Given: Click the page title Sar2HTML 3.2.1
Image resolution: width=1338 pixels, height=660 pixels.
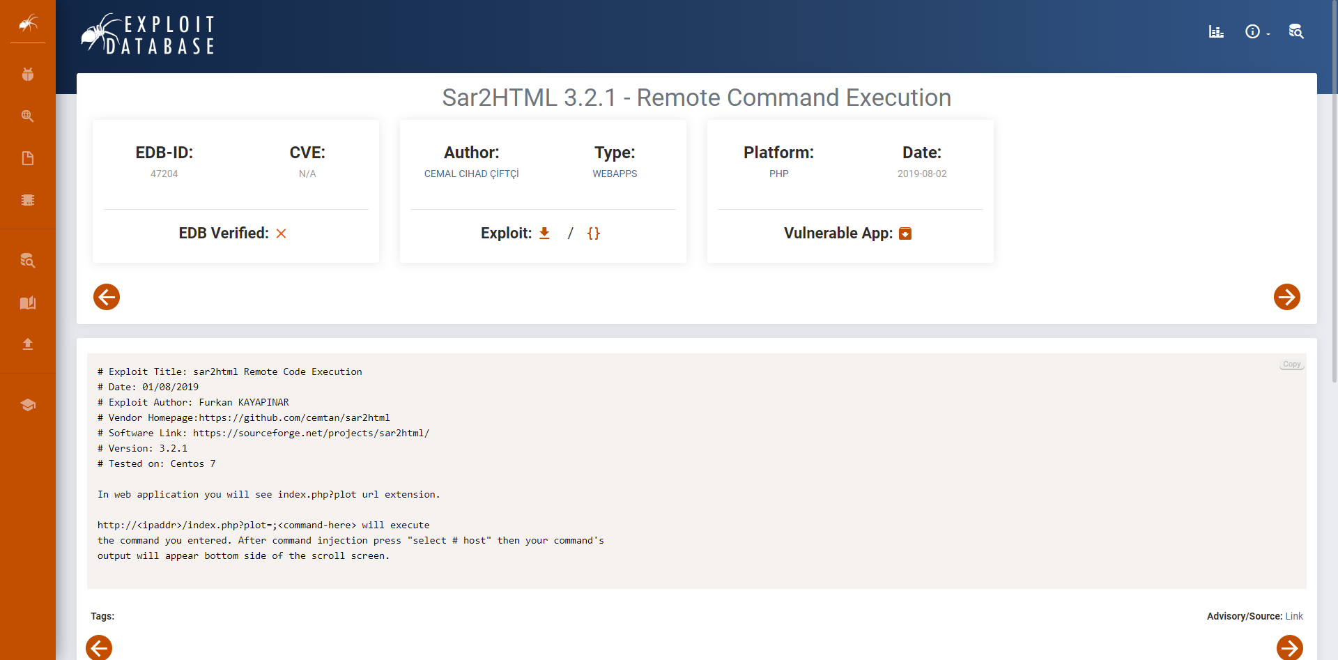Looking at the screenshot, I should [x=697, y=98].
